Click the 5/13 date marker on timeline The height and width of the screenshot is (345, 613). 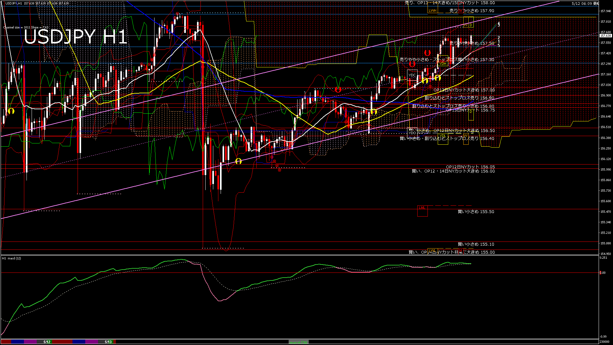(109, 342)
